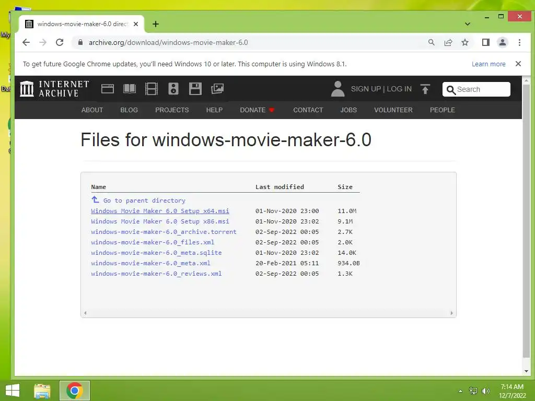Open the Software floppy disk icon
Viewport: 535px width, 401px height.
tap(195, 89)
